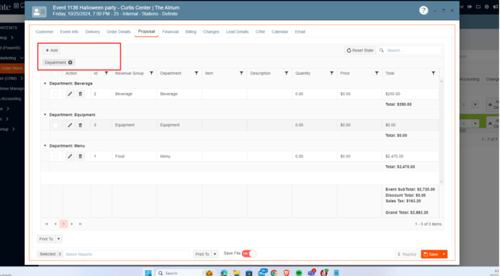This screenshot has height=276, width=500.
Task: Toggle the Save File switch
Action: [x=249, y=253]
